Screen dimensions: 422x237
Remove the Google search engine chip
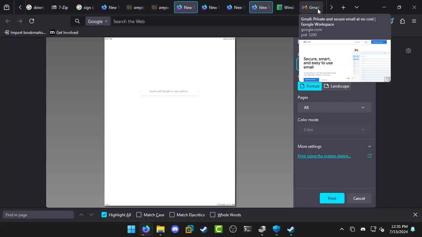pyautogui.click(x=106, y=21)
